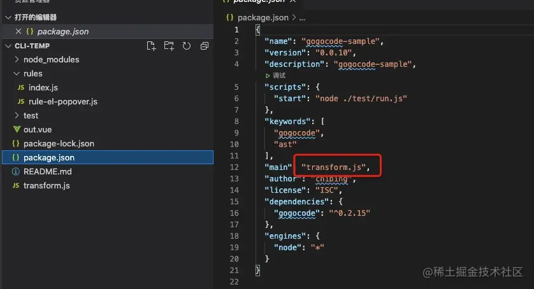Click the JS icon beside transform.js
The image size is (534, 289).
point(16,185)
